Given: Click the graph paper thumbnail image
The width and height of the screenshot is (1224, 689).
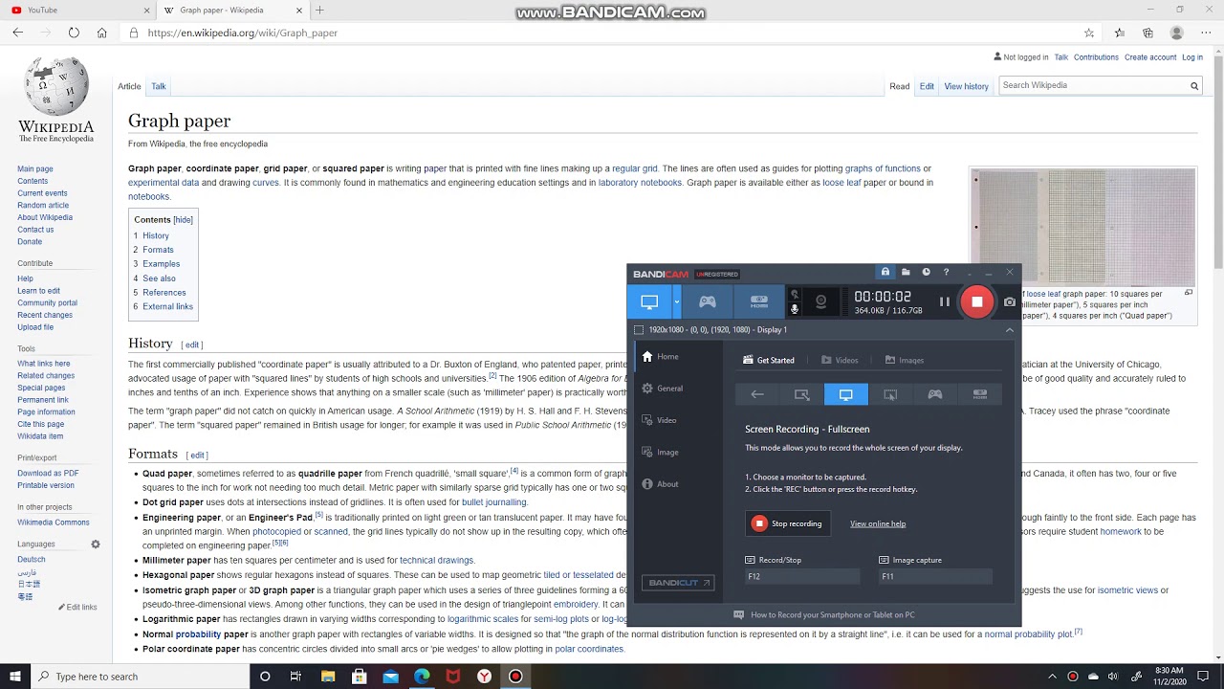Looking at the screenshot, I should 1082,227.
